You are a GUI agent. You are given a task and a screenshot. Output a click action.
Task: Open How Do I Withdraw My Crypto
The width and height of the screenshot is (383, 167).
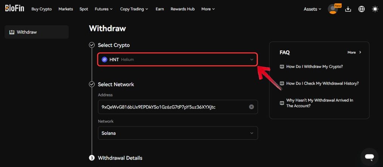[315, 66]
